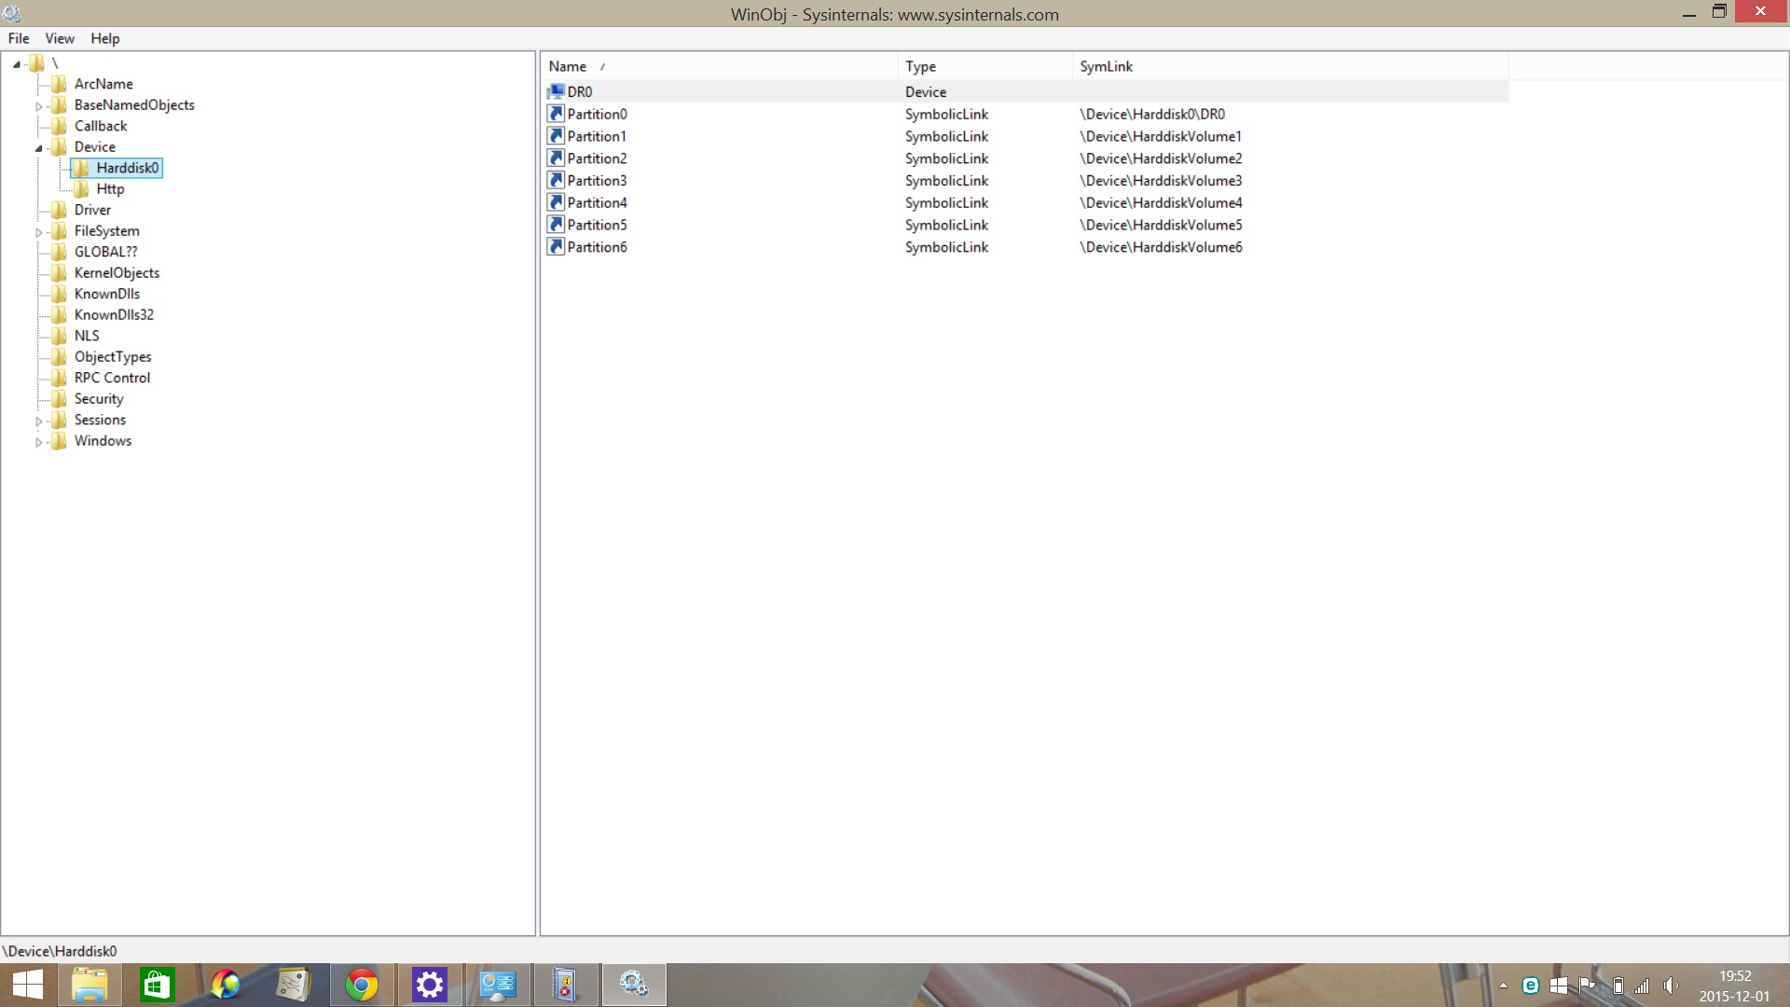Image resolution: width=1790 pixels, height=1007 pixels.
Task: Open the Windows Start button
Action: click(28, 985)
